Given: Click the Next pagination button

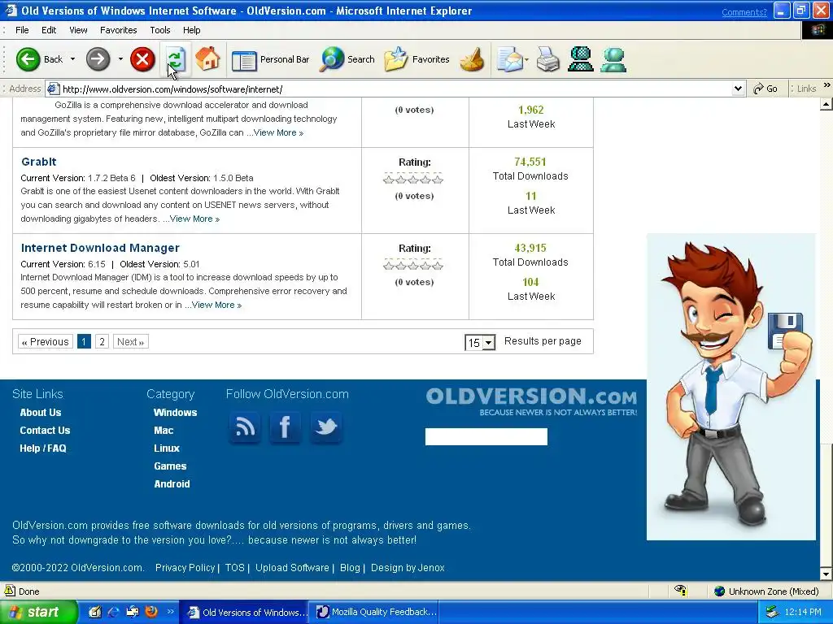Looking at the screenshot, I should tap(131, 342).
